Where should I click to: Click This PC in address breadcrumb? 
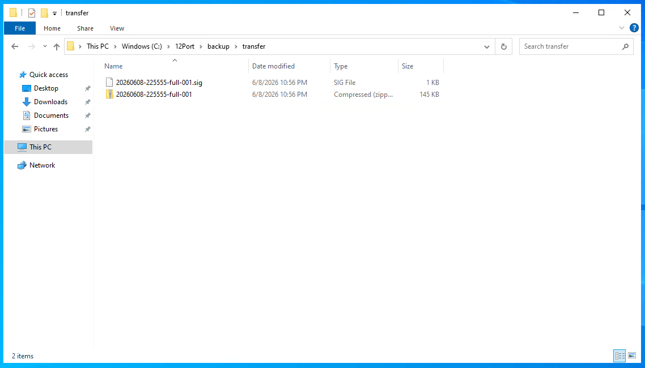point(97,46)
